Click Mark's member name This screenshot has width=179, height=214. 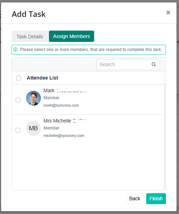point(65,90)
